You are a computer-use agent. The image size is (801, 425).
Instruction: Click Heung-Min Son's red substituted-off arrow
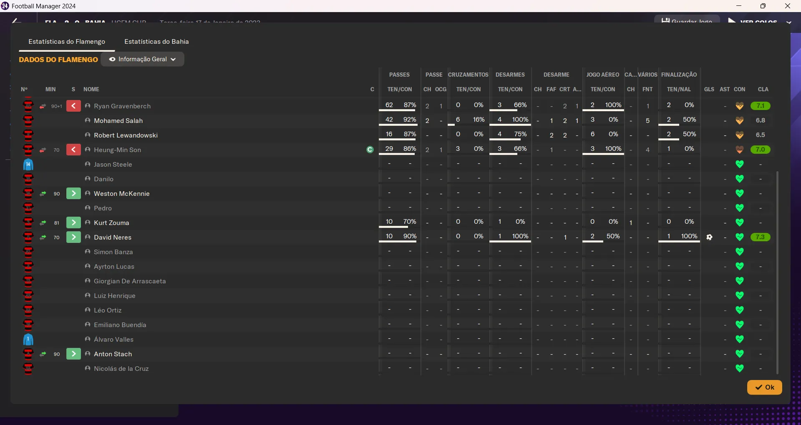(x=73, y=150)
